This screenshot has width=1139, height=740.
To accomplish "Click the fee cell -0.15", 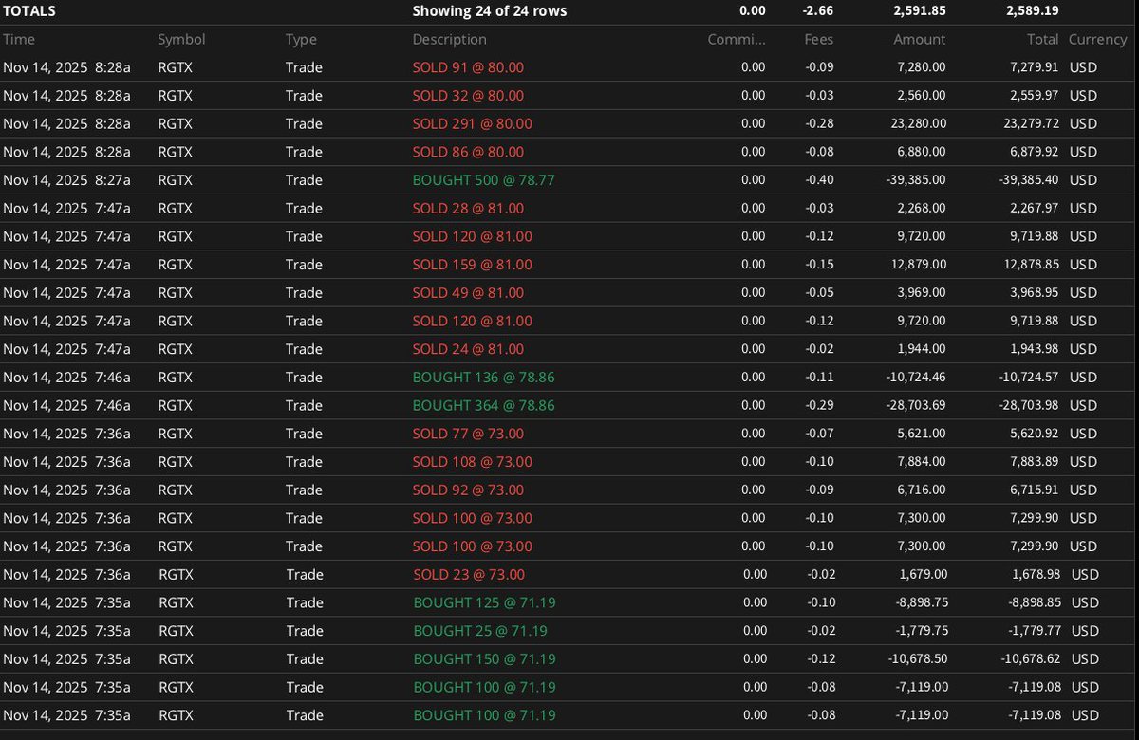I will point(818,265).
